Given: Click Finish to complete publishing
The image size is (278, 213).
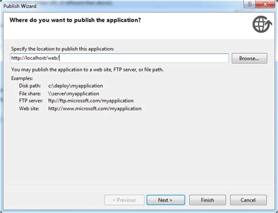Looking at the screenshot, I should click(208, 200).
